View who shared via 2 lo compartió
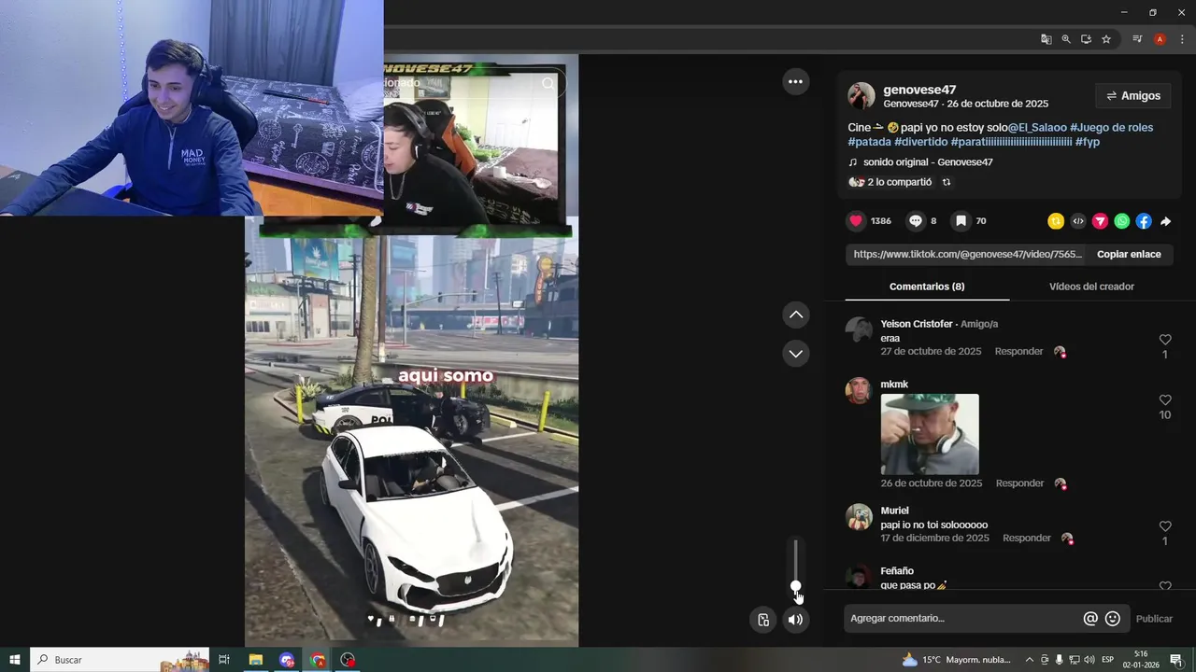The width and height of the screenshot is (1196, 672). click(899, 183)
